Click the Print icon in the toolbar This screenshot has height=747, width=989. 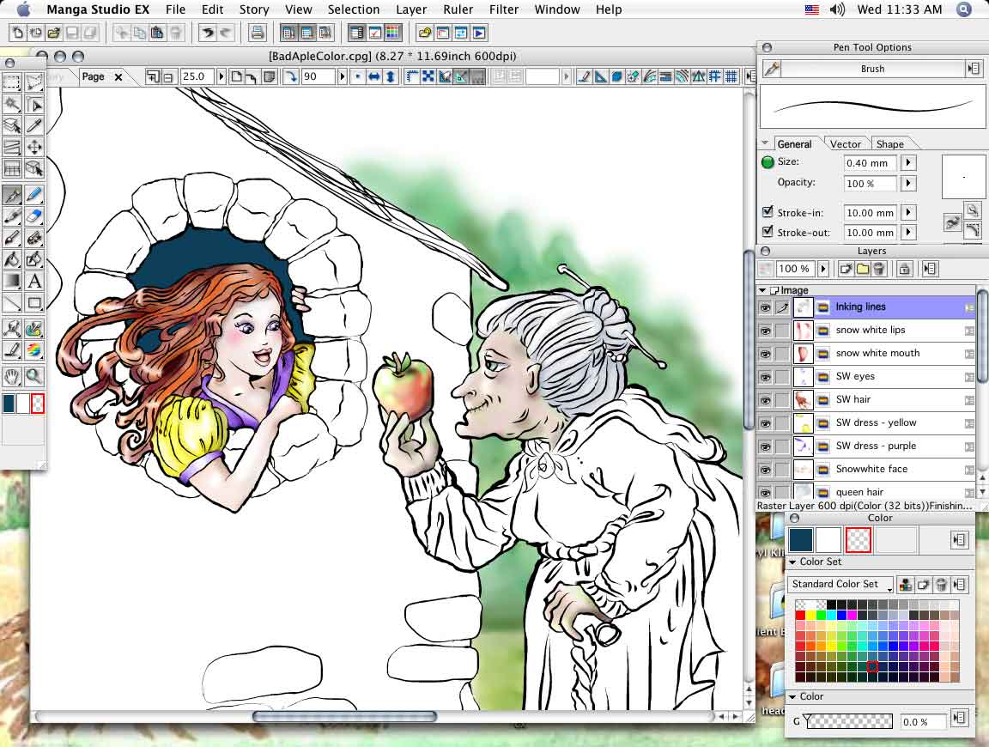(x=257, y=33)
